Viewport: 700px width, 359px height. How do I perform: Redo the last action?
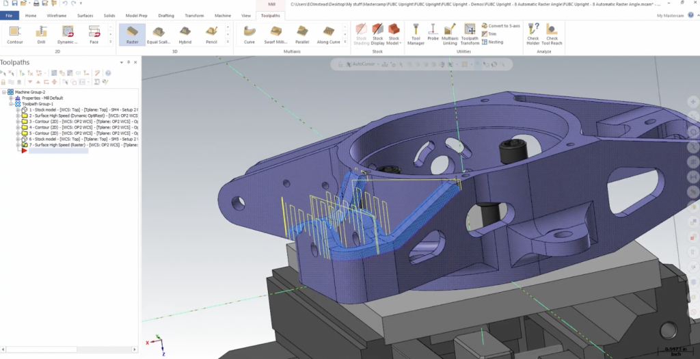point(74,3)
